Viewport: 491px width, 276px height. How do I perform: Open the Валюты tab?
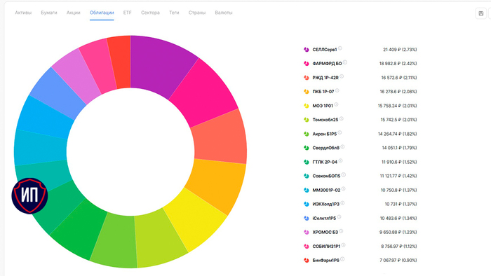pyautogui.click(x=224, y=13)
